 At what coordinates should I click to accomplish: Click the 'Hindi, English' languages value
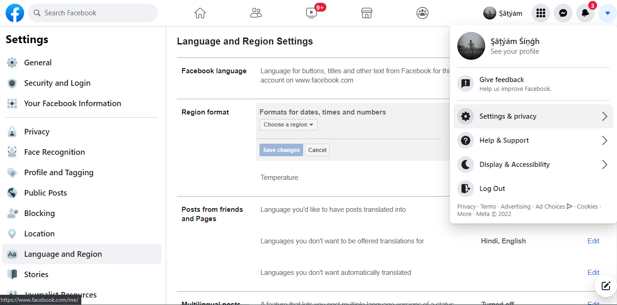[503, 241]
